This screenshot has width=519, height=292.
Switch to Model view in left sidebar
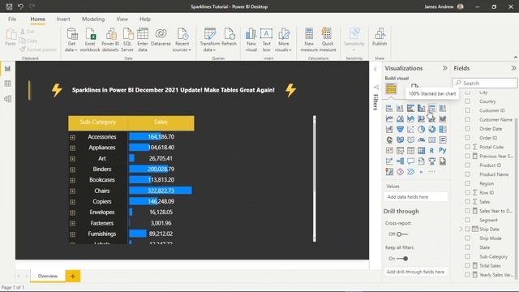7,99
